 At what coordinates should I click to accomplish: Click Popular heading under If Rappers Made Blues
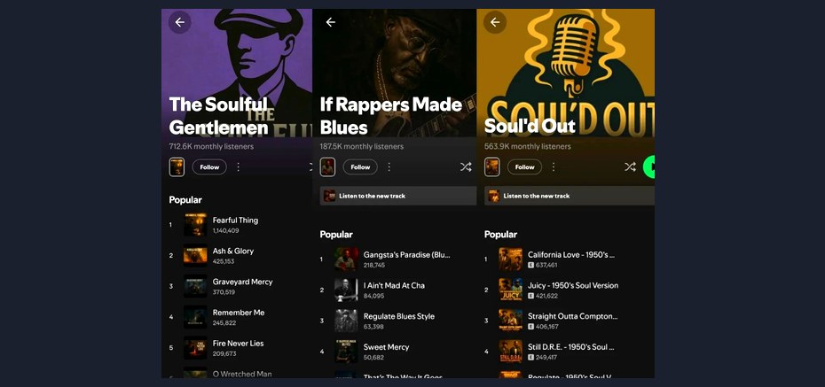click(x=336, y=234)
